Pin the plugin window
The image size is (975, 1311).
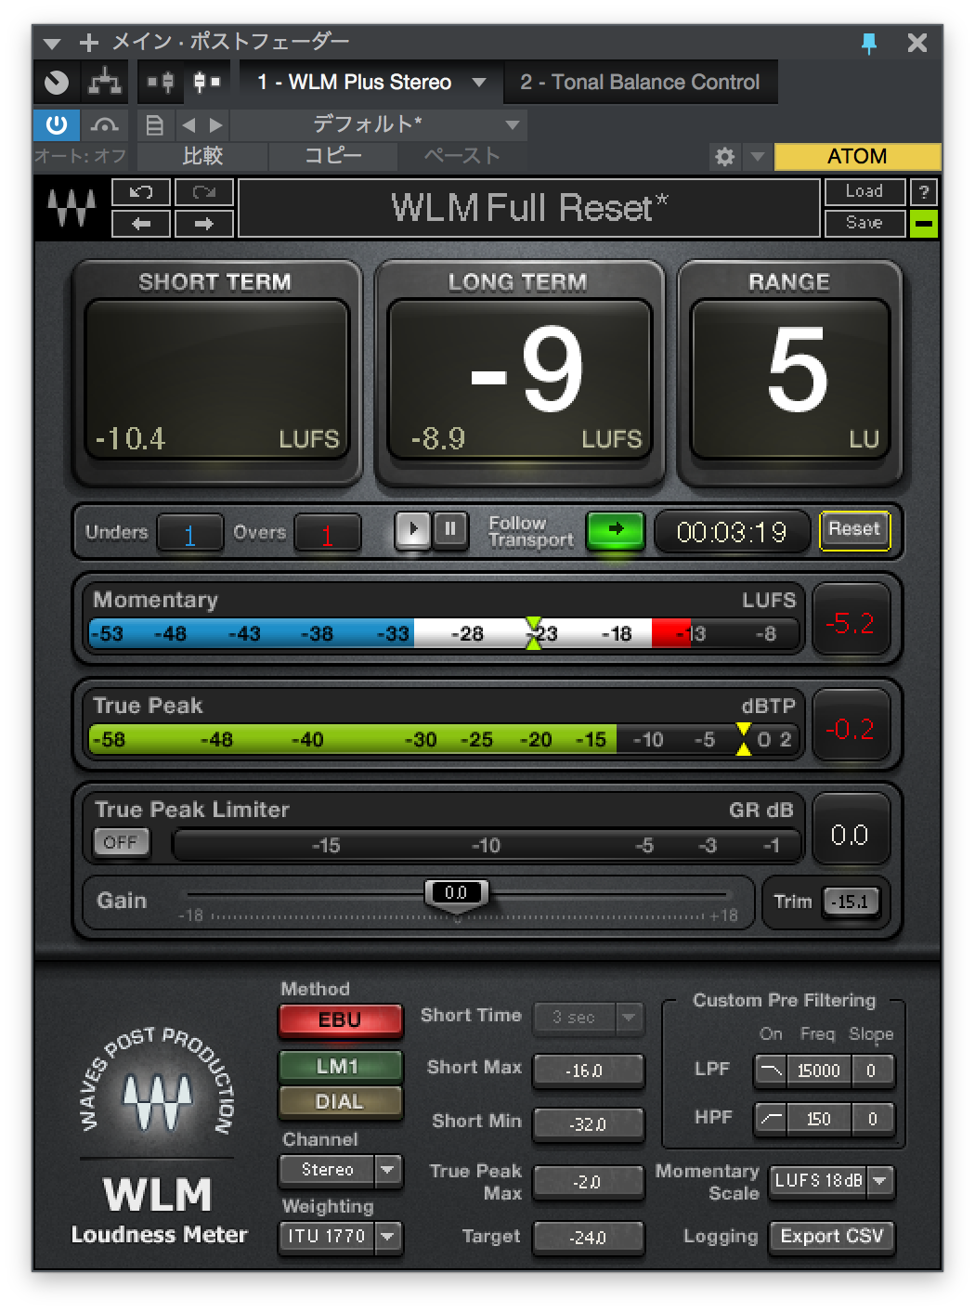869,43
